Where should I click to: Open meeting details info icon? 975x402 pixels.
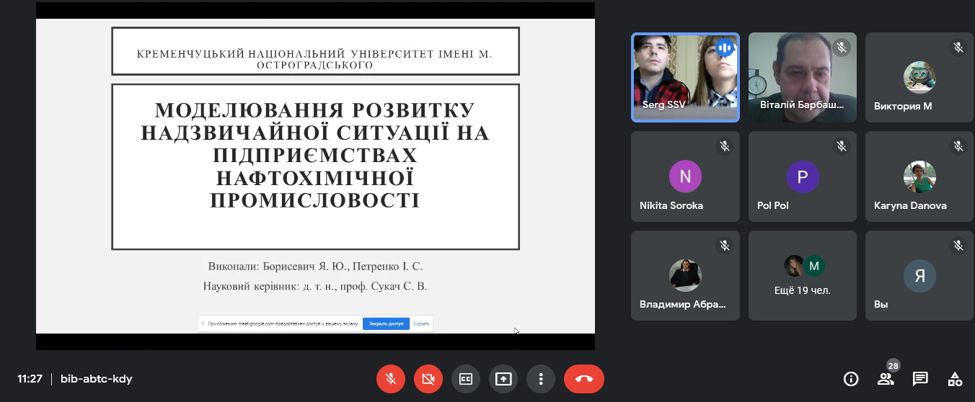851,379
